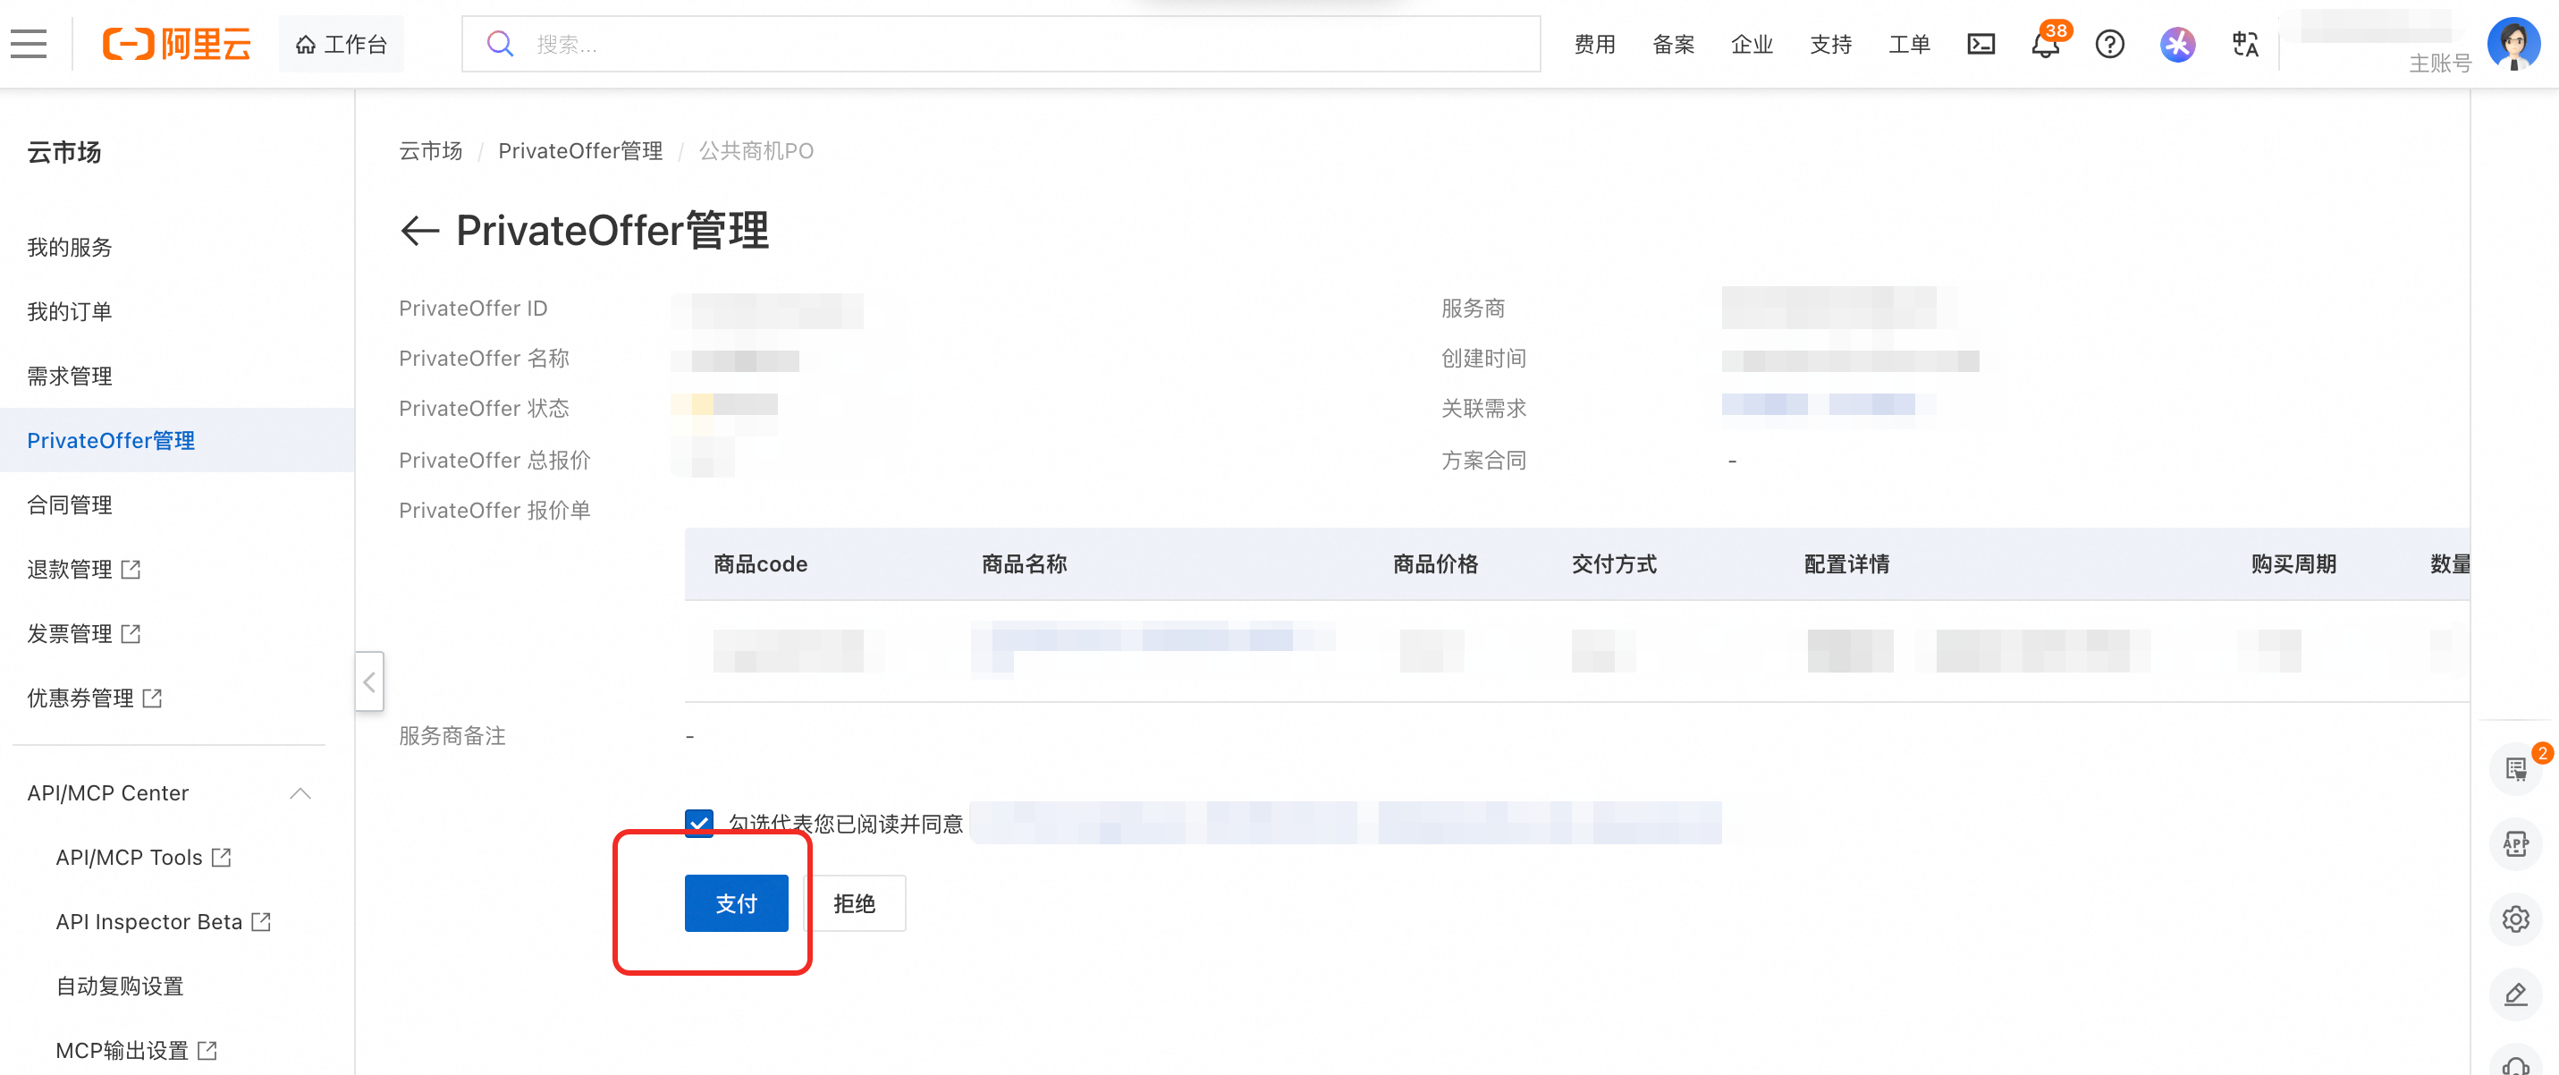Viewport: 2559px width, 1075px height.
Task: Uncheck the agreement checkbox
Action: point(698,823)
